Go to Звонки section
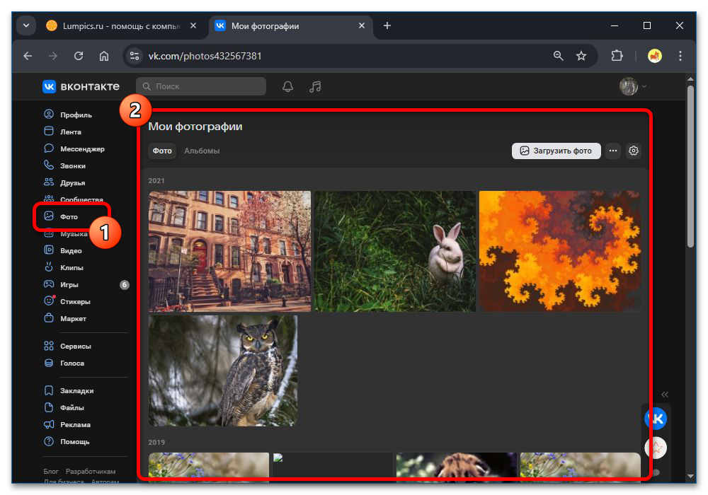The image size is (708, 495). point(64,165)
